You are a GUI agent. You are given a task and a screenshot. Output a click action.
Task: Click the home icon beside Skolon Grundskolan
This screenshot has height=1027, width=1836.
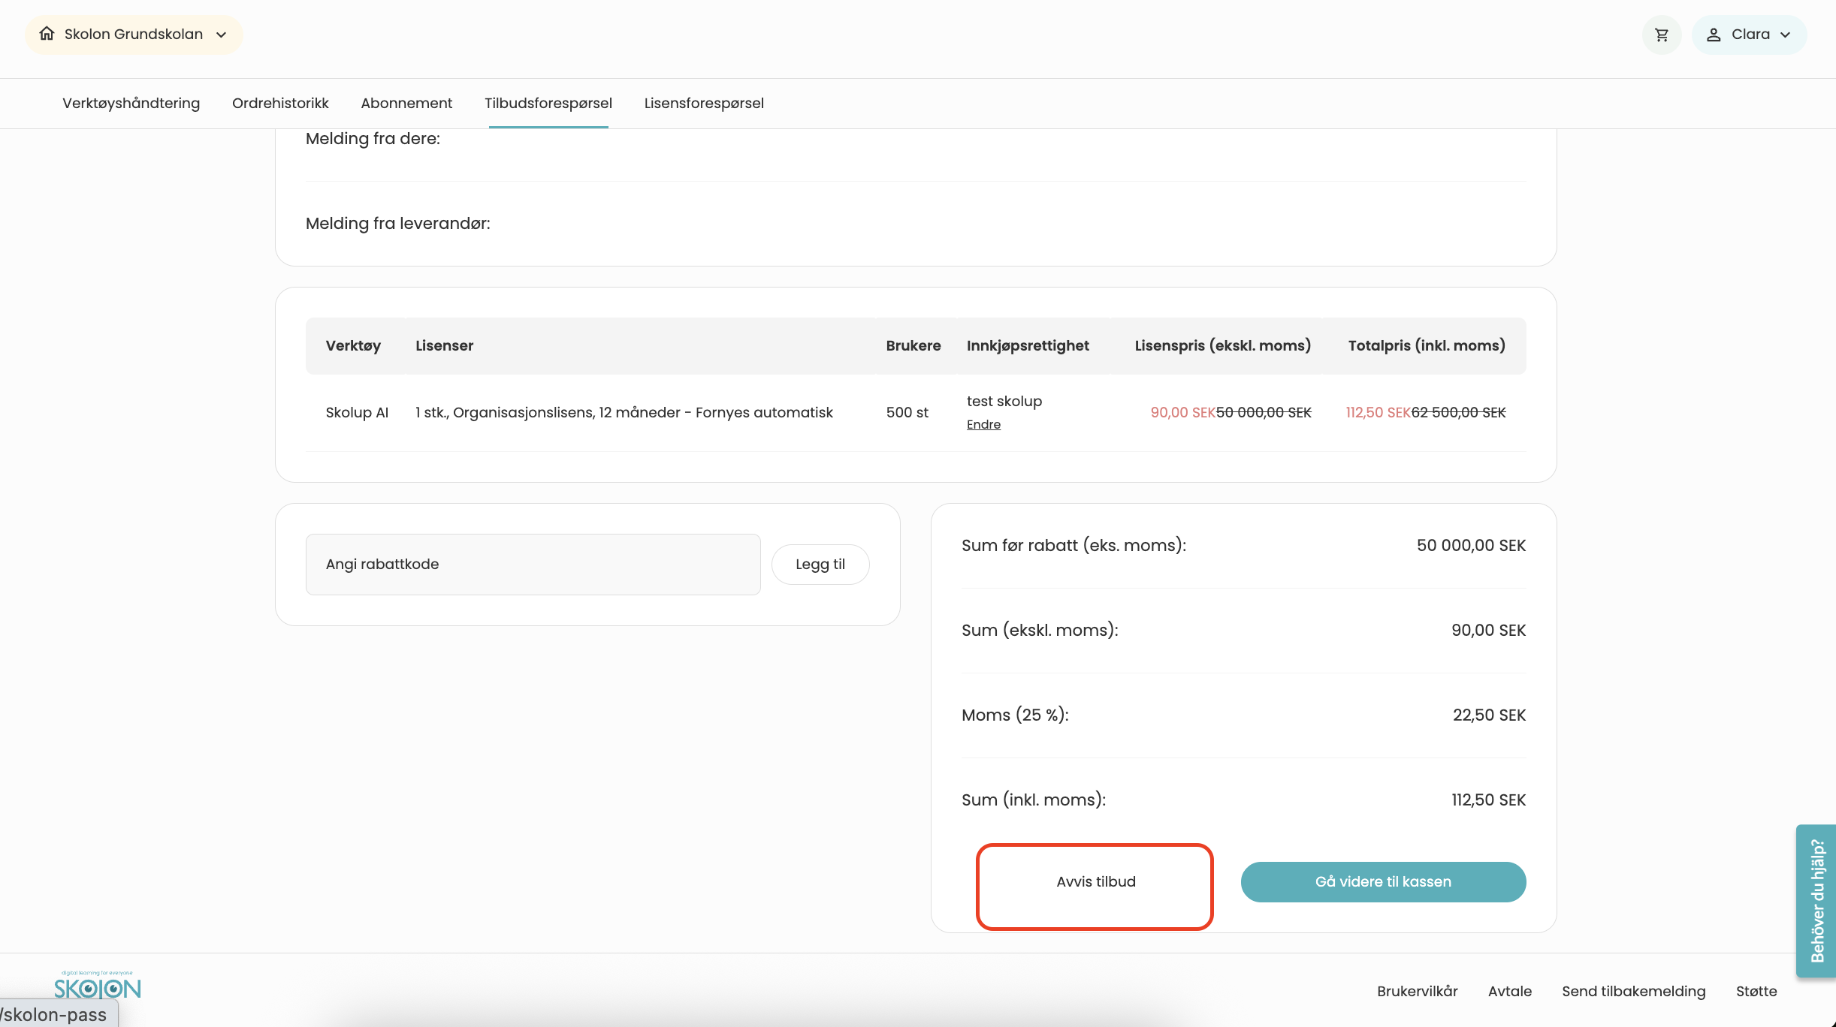point(47,34)
